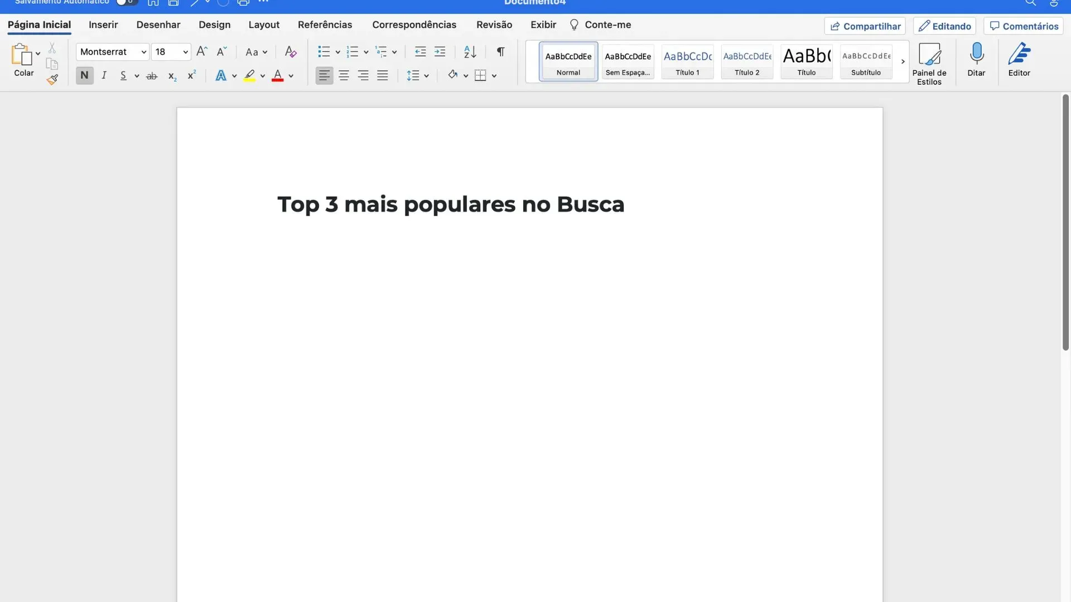Switch to the Inserir ribbon tab
Image resolution: width=1071 pixels, height=602 pixels.
click(103, 25)
